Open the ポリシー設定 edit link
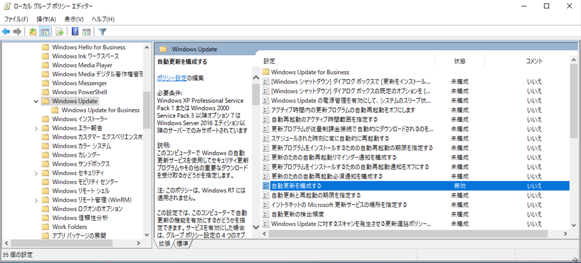The image size is (581, 263). point(172,78)
